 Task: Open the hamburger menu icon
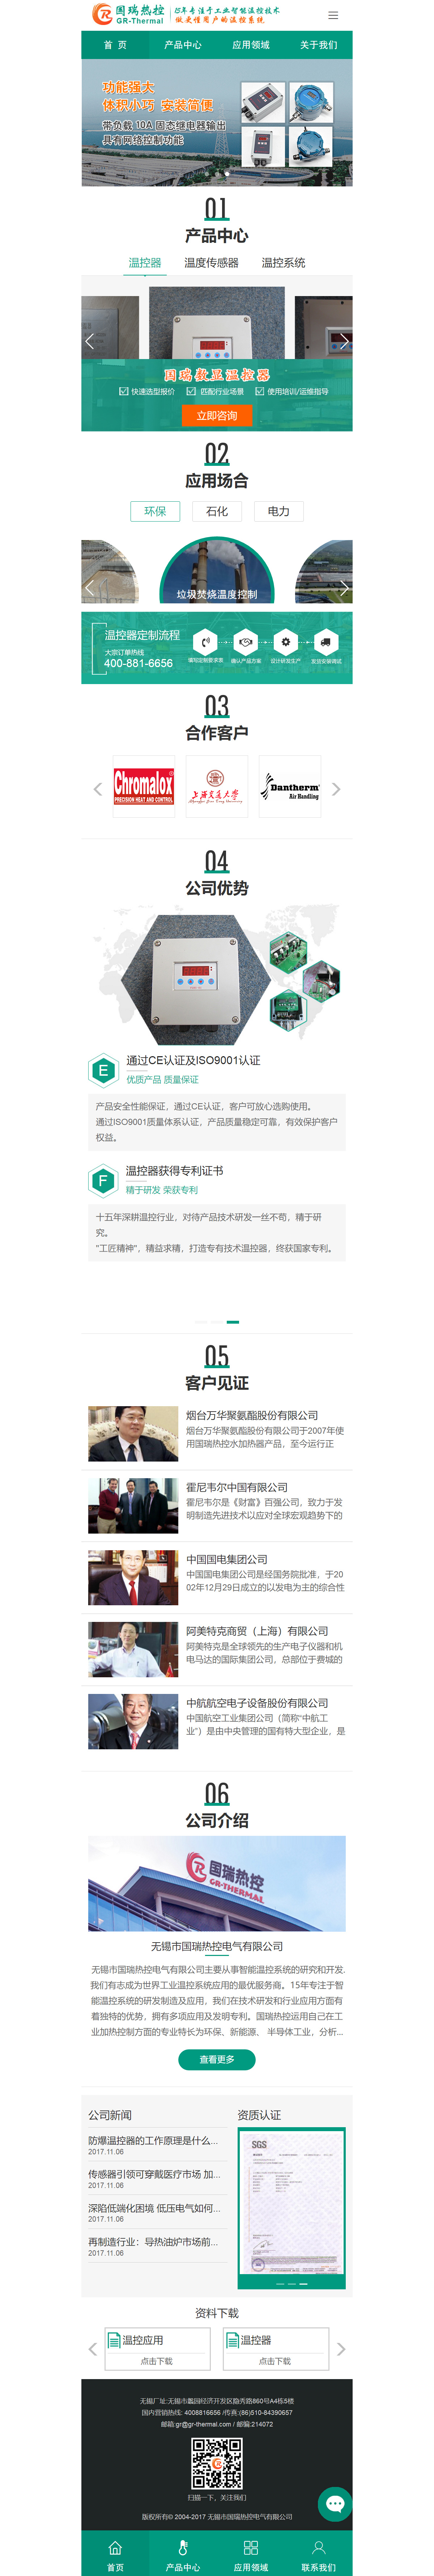click(x=333, y=15)
